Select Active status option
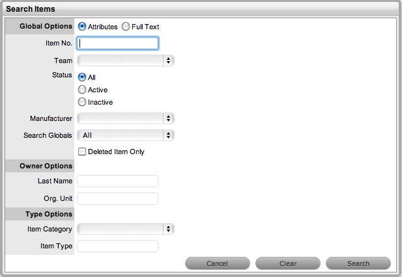The height and width of the screenshot is (277, 402). (82, 90)
